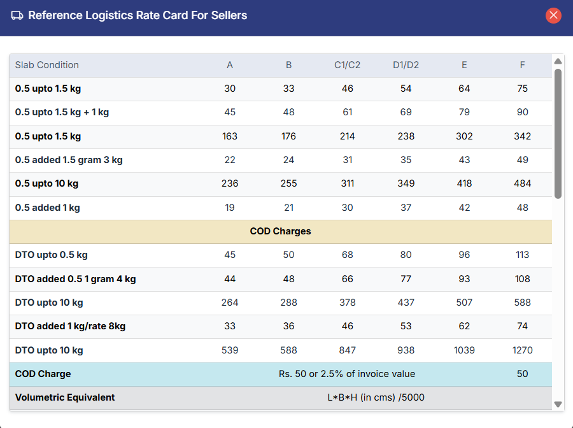This screenshot has width=573, height=428.
Task: Click the C1/C2 column header
Action: [x=347, y=65]
